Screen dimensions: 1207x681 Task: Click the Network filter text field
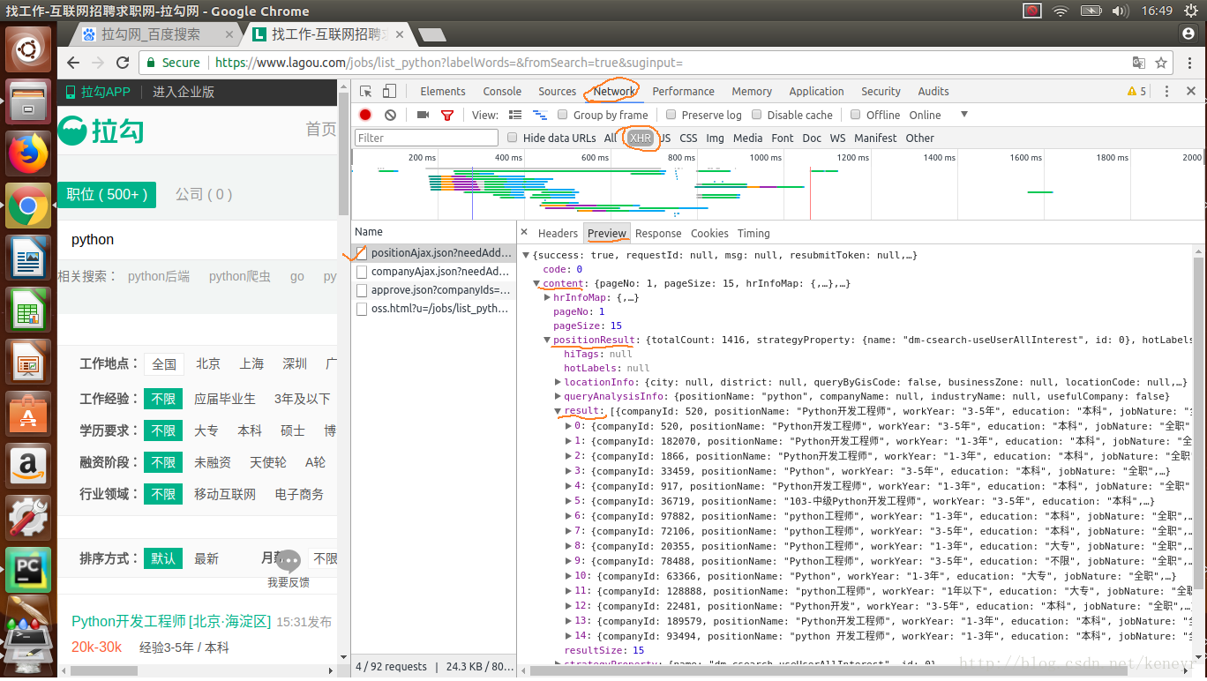[426, 138]
